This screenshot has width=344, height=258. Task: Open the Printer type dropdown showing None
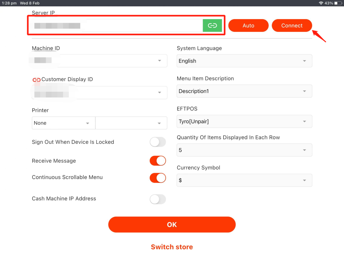63,123
